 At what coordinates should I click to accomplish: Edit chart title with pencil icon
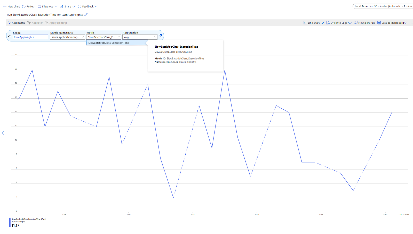tap(86, 15)
